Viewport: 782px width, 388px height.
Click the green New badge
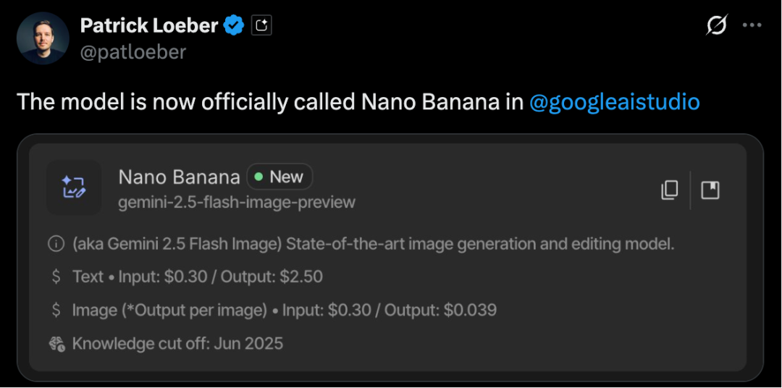(x=279, y=177)
